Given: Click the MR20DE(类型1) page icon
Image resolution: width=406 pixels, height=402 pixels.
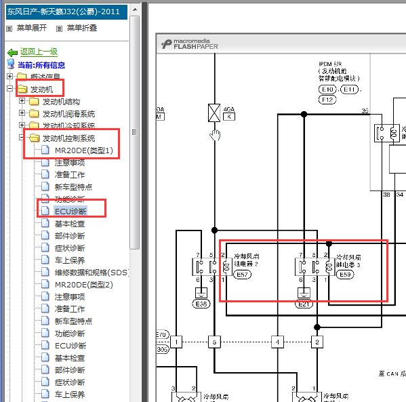Looking at the screenshot, I should 45,150.
